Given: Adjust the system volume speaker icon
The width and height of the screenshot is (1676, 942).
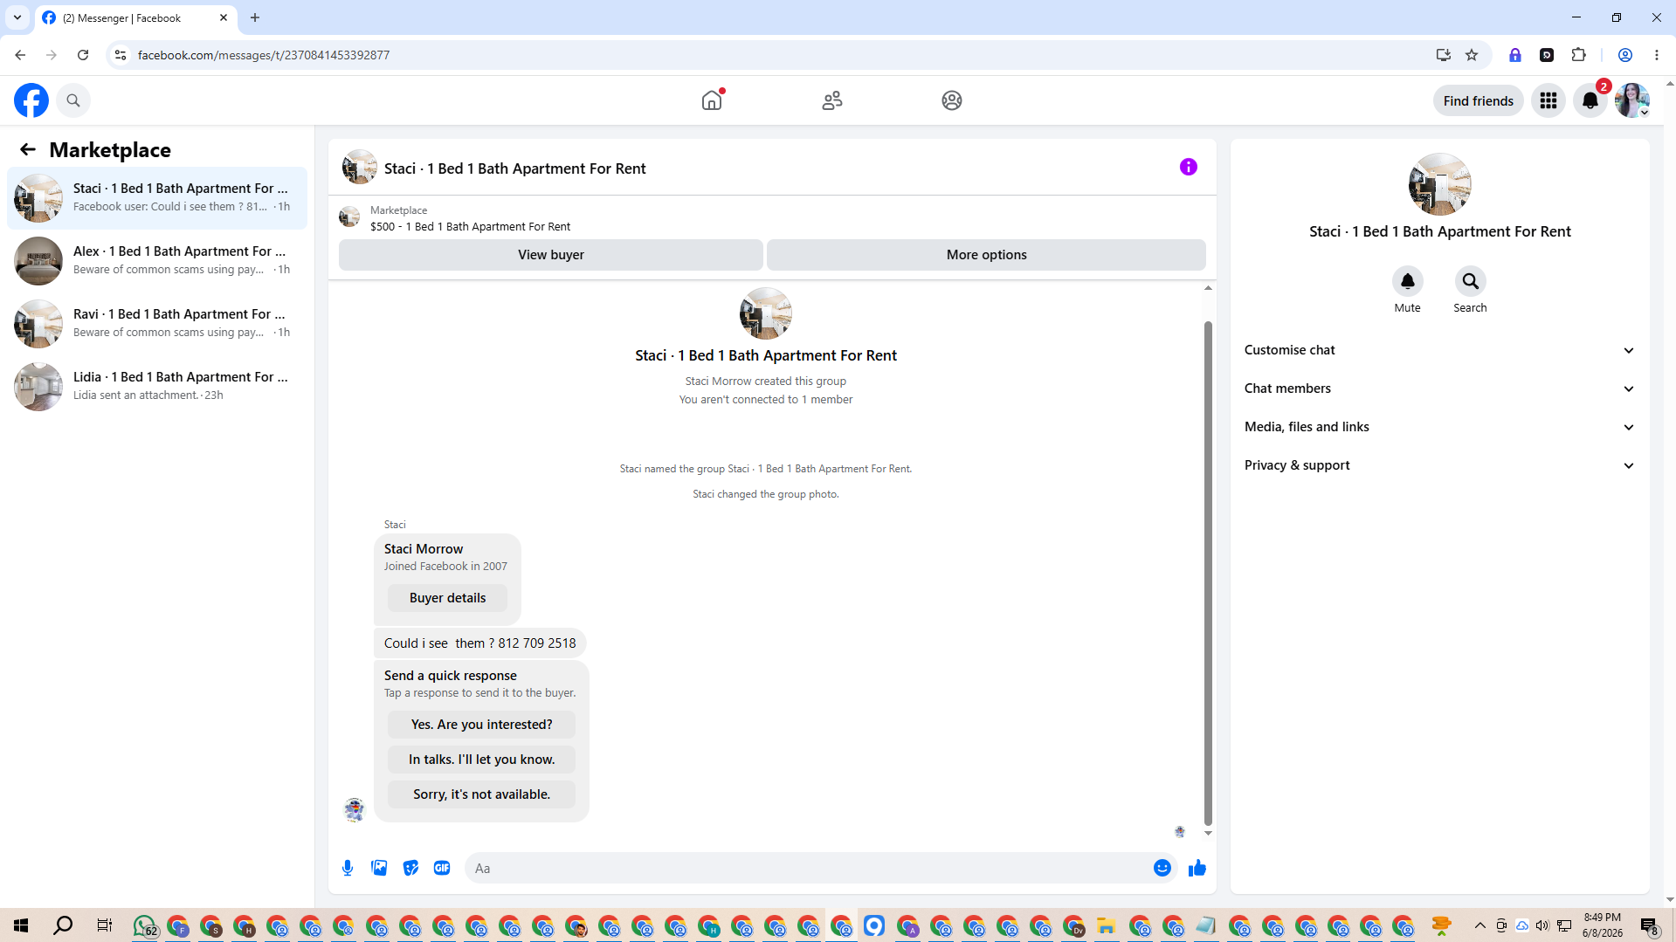Looking at the screenshot, I should pyautogui.click(x=1542, y=925).
